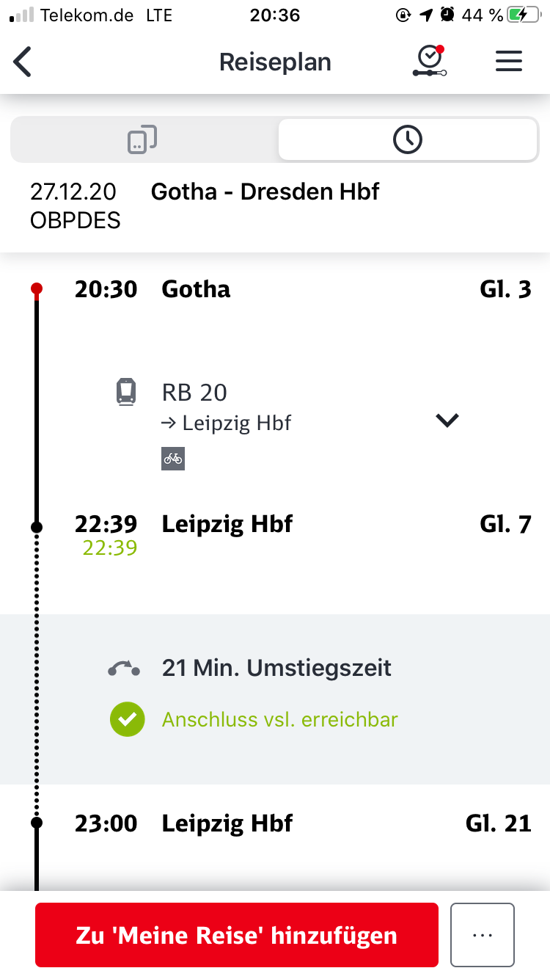
Task: Tap the RB 20 train icon
Action: tap(126, 392)
